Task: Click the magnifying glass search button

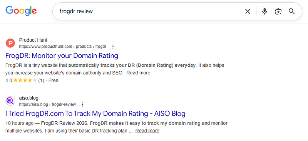Action: pyautogui.click(x=292, y=12)
